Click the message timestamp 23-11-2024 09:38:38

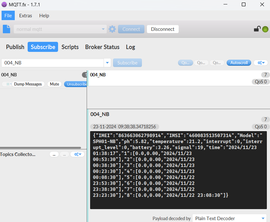(125, 127)
